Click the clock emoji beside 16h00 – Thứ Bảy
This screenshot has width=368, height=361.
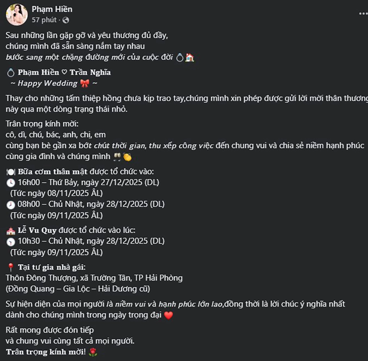pos(11,183)
